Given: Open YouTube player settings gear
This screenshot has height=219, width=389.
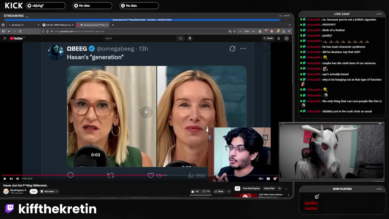Looking at the screenshot, I should click(275, 179).
